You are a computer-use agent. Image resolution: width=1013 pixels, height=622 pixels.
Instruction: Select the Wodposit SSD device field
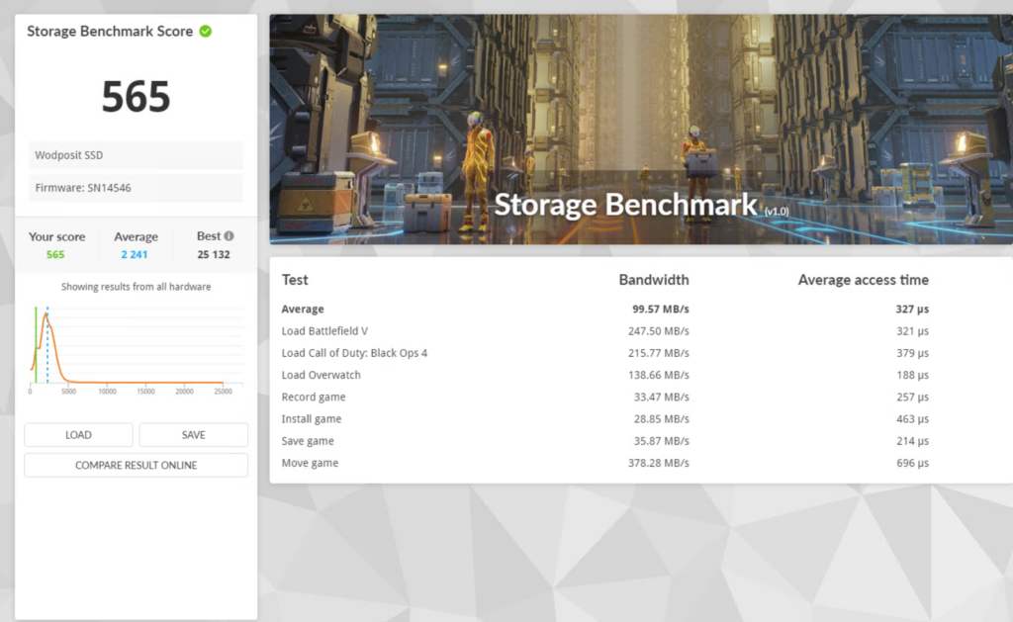pyautogui.click(x=136, y=155)
